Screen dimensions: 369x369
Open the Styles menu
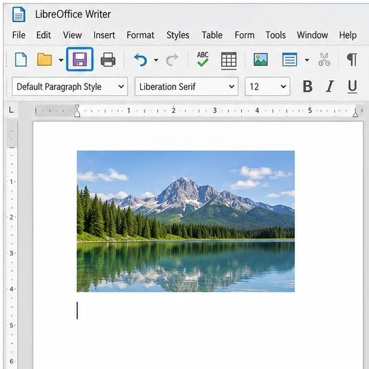(x=178, y=35)
